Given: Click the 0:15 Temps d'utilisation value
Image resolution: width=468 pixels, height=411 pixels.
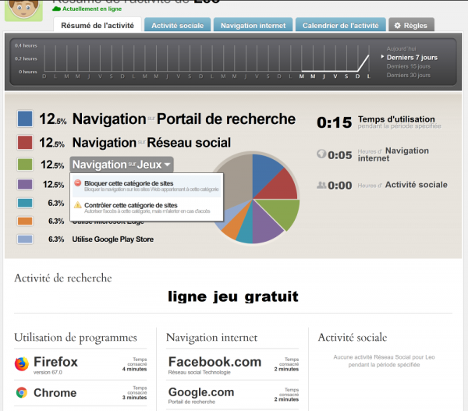Looking at the screenshot, I should pyautogui.click(x=335, y=122).
